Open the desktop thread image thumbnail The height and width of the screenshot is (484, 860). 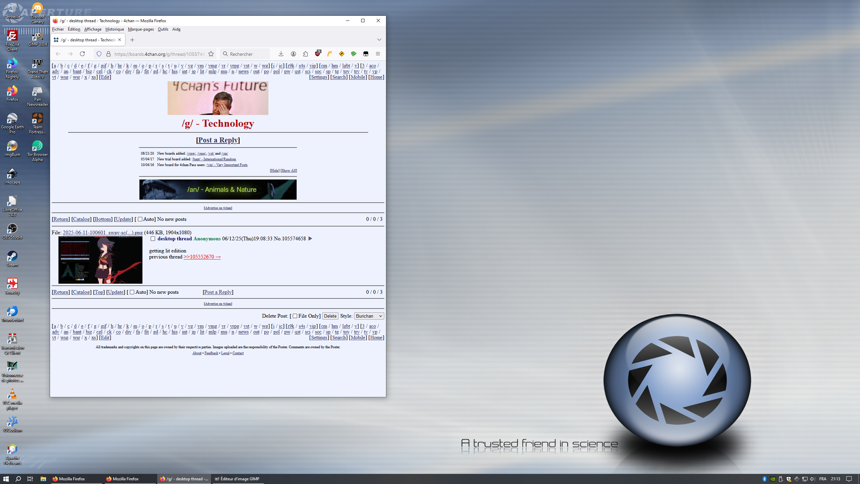click(x=100, y=260)
